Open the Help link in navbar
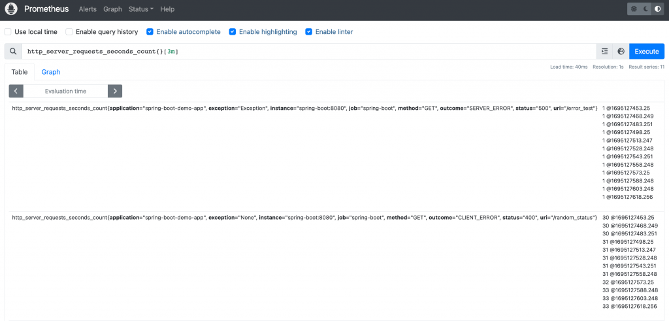Viewport: 669px width, 321px height. coord(167,9)
